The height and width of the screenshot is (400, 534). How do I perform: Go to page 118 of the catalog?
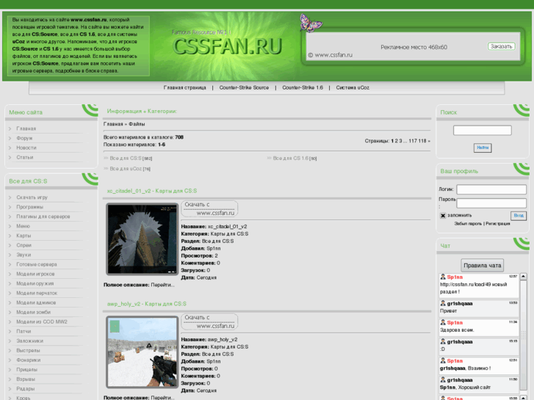(x=422, y=141)
